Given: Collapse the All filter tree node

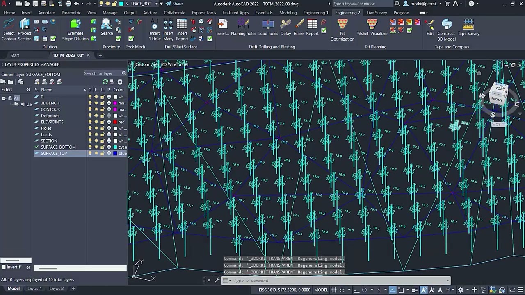Looking at the screenshot, I should coord(4,98).
